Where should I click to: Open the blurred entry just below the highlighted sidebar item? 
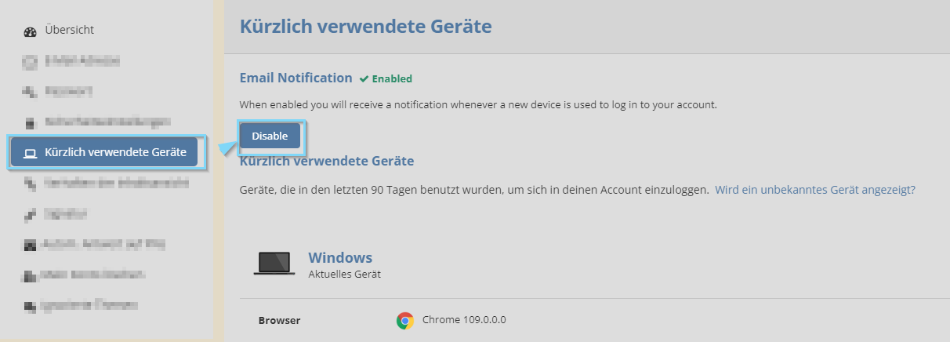[x=106, y=183]
